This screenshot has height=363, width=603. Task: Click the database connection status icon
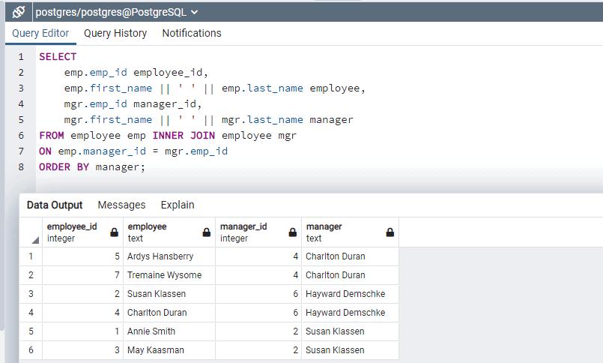[x=19, y=12]
